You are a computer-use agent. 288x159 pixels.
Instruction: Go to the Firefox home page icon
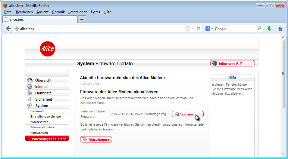tap(280, 29)
